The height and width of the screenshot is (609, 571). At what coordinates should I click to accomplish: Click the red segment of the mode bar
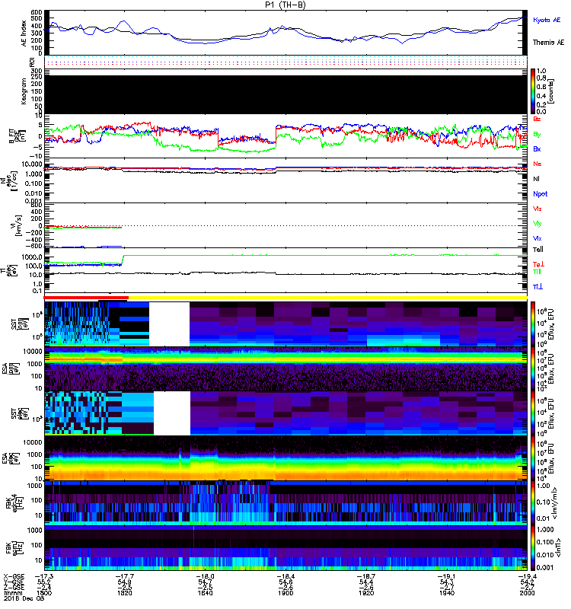pyautogui.click(x=86, y=298)
